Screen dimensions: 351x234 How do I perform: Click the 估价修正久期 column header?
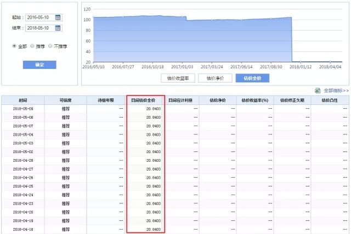click(292, 101)
